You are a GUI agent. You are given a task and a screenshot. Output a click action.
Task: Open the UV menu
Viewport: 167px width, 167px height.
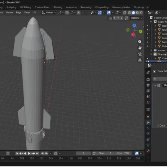[x=34, y=13]
